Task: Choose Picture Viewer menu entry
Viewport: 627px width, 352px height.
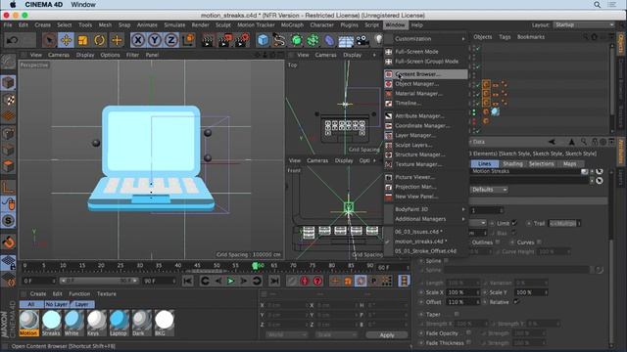Action: click(426, 177)
